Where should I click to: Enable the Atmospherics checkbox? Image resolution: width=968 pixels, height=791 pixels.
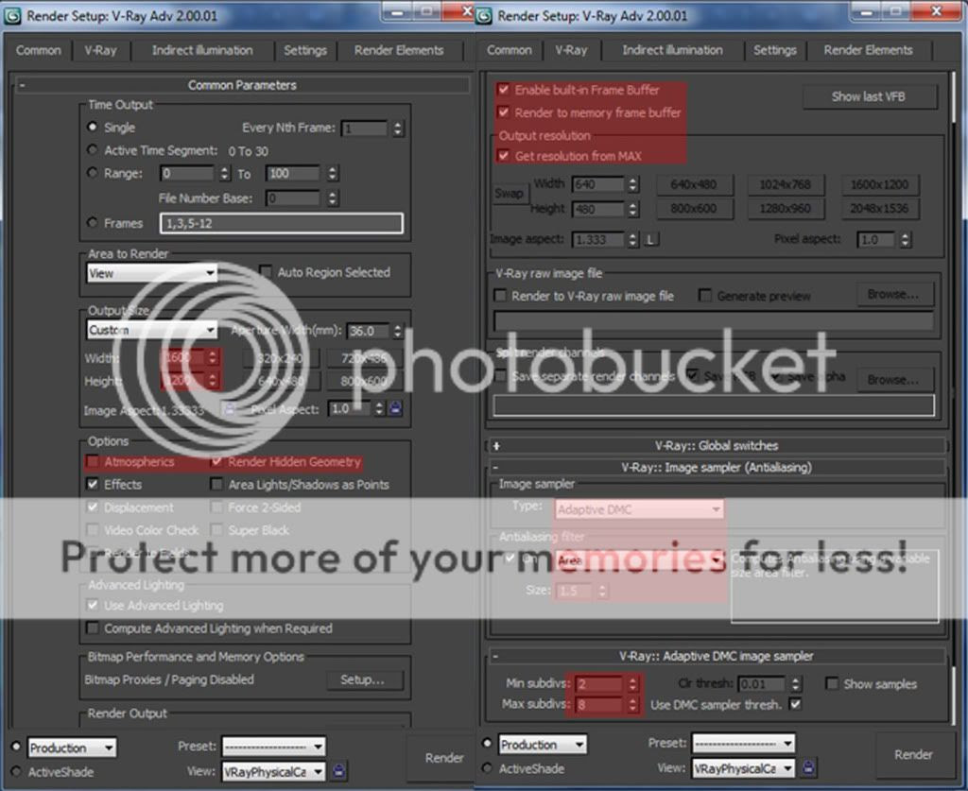click(93, 461)
